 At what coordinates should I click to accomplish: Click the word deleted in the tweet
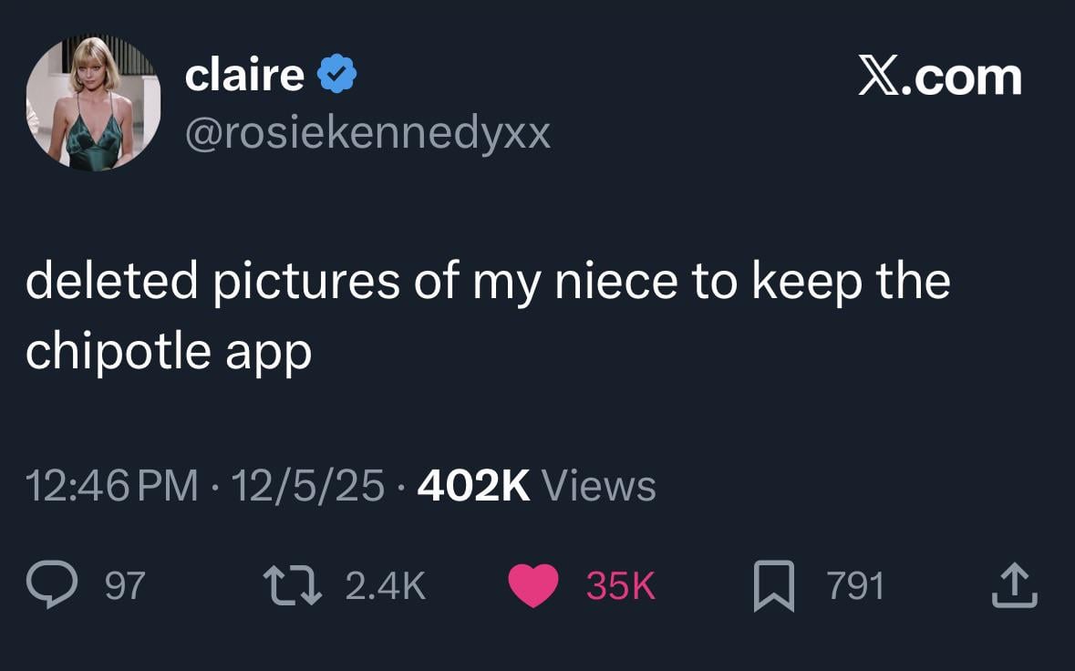(111, 281)
